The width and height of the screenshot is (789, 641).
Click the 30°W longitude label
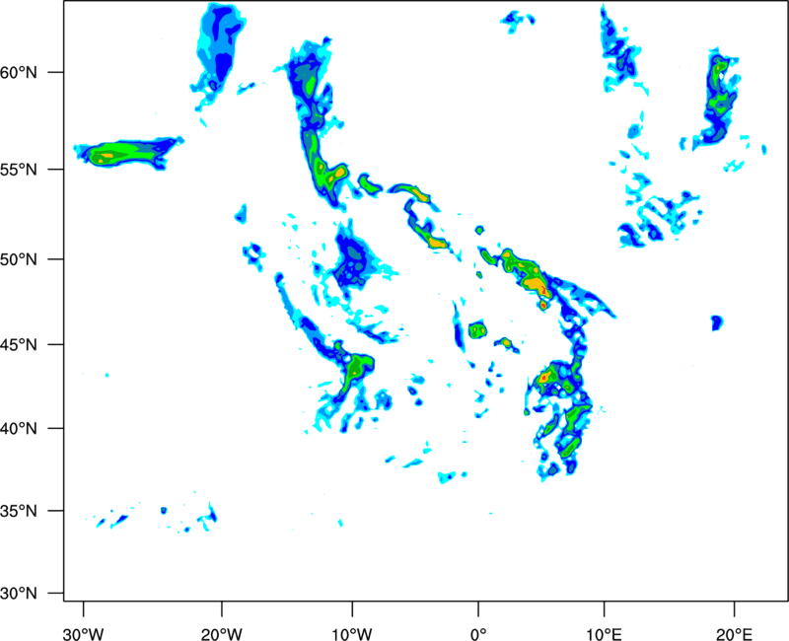[x=83, y=634]
